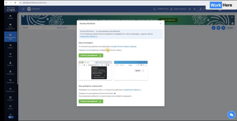Click the Пасхалки company avatar

point(29,9)
